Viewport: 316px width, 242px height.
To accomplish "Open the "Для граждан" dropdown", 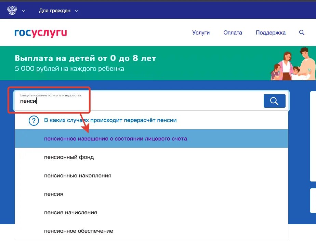I will pos(58,11).
